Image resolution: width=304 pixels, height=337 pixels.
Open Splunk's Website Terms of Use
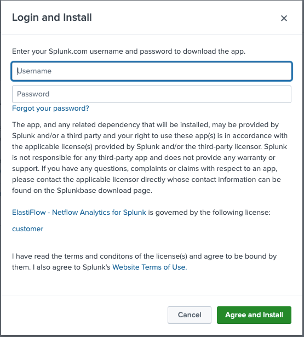coord(150,267)
